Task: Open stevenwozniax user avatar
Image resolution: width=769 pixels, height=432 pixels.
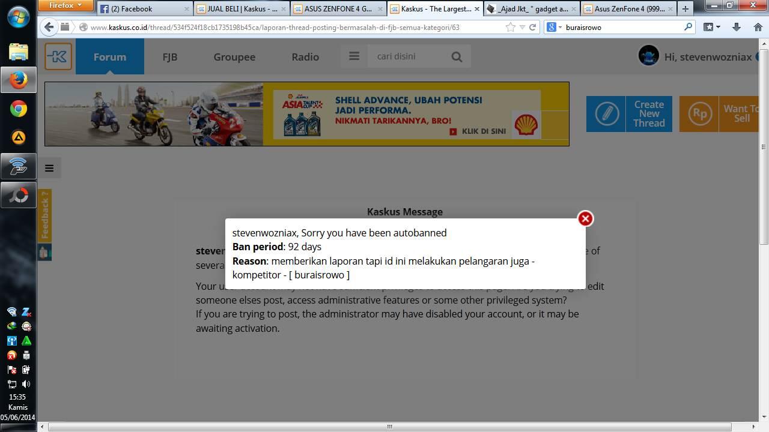Action: coord(648,56)
